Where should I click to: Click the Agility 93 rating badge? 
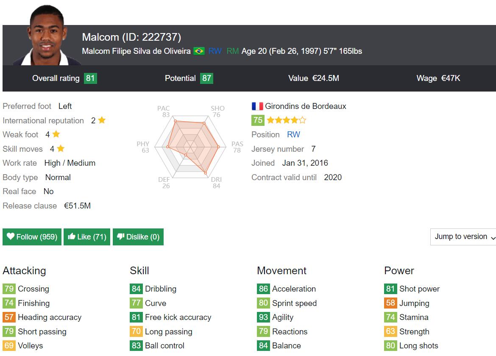pos(263,317)
